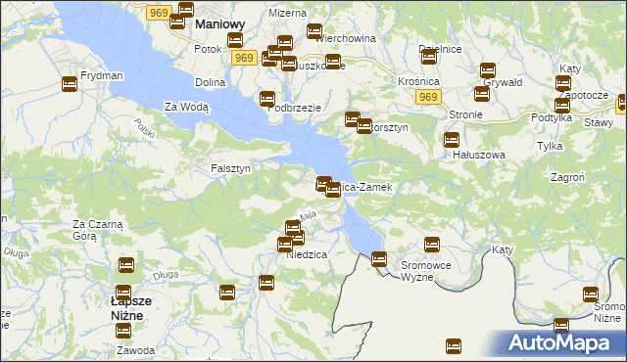Click the Zagroń label
This screenshot has height=362, width=627.
point(567,177)
